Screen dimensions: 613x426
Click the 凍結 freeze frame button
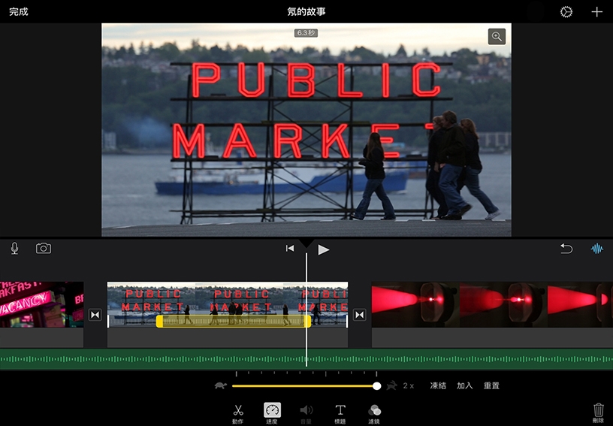pyautogui.click(x=438, y=385)
